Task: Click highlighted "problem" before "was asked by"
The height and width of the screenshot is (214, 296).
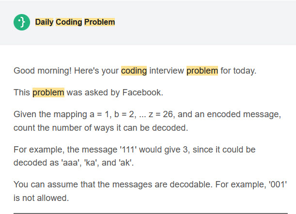Action: click(x=48, y=92)
